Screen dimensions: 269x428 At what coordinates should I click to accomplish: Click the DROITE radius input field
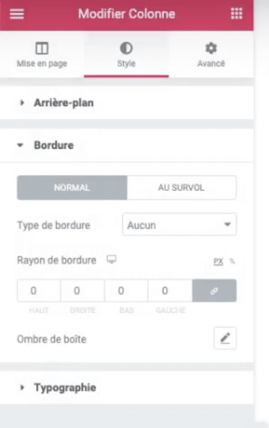click(x=83, y=291)
